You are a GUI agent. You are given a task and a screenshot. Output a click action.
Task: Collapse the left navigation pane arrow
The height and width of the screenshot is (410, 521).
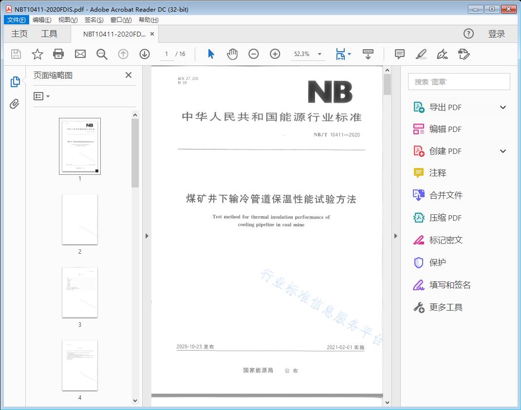pos(147,236)
